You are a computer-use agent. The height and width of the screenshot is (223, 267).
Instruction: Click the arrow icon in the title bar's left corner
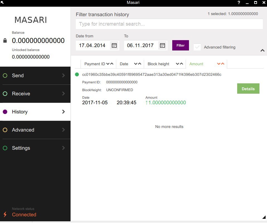[2, 2]
